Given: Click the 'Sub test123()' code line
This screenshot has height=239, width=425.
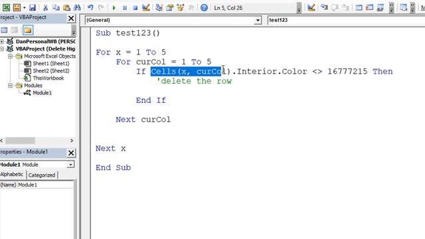Looking at the screenshot, I should tap(127, 33).
